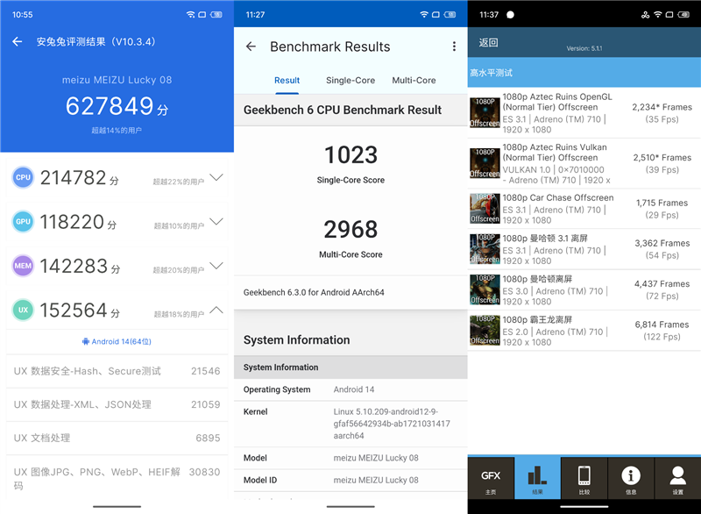Tap the 2968 Multi-Core Score
This screenshot has height=514, width=701.
[x=350, y=230]
